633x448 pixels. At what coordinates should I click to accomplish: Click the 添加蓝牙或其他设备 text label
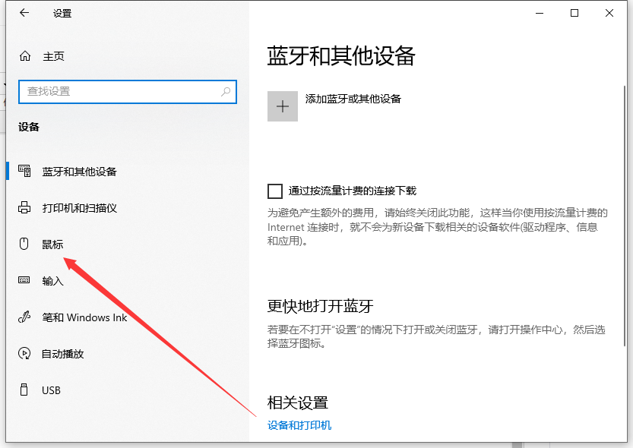pyautogui.click(x=353, y=99)
